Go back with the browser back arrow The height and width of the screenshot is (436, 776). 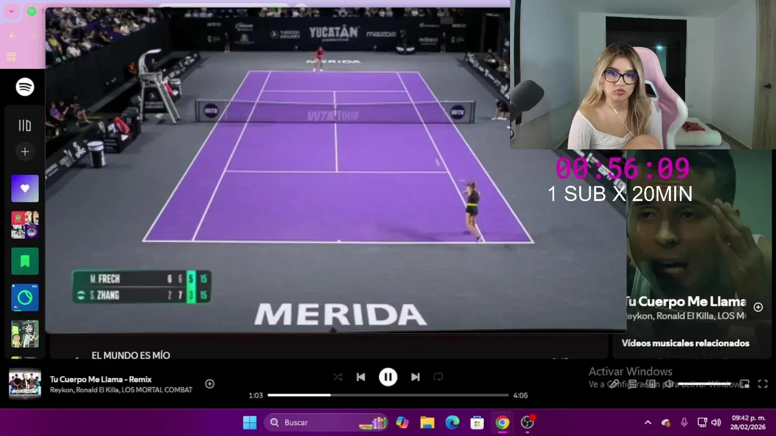tap(13, 36)
